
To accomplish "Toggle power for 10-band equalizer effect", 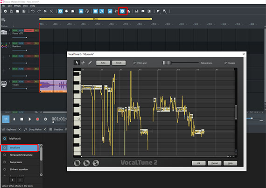I will 5,169.
